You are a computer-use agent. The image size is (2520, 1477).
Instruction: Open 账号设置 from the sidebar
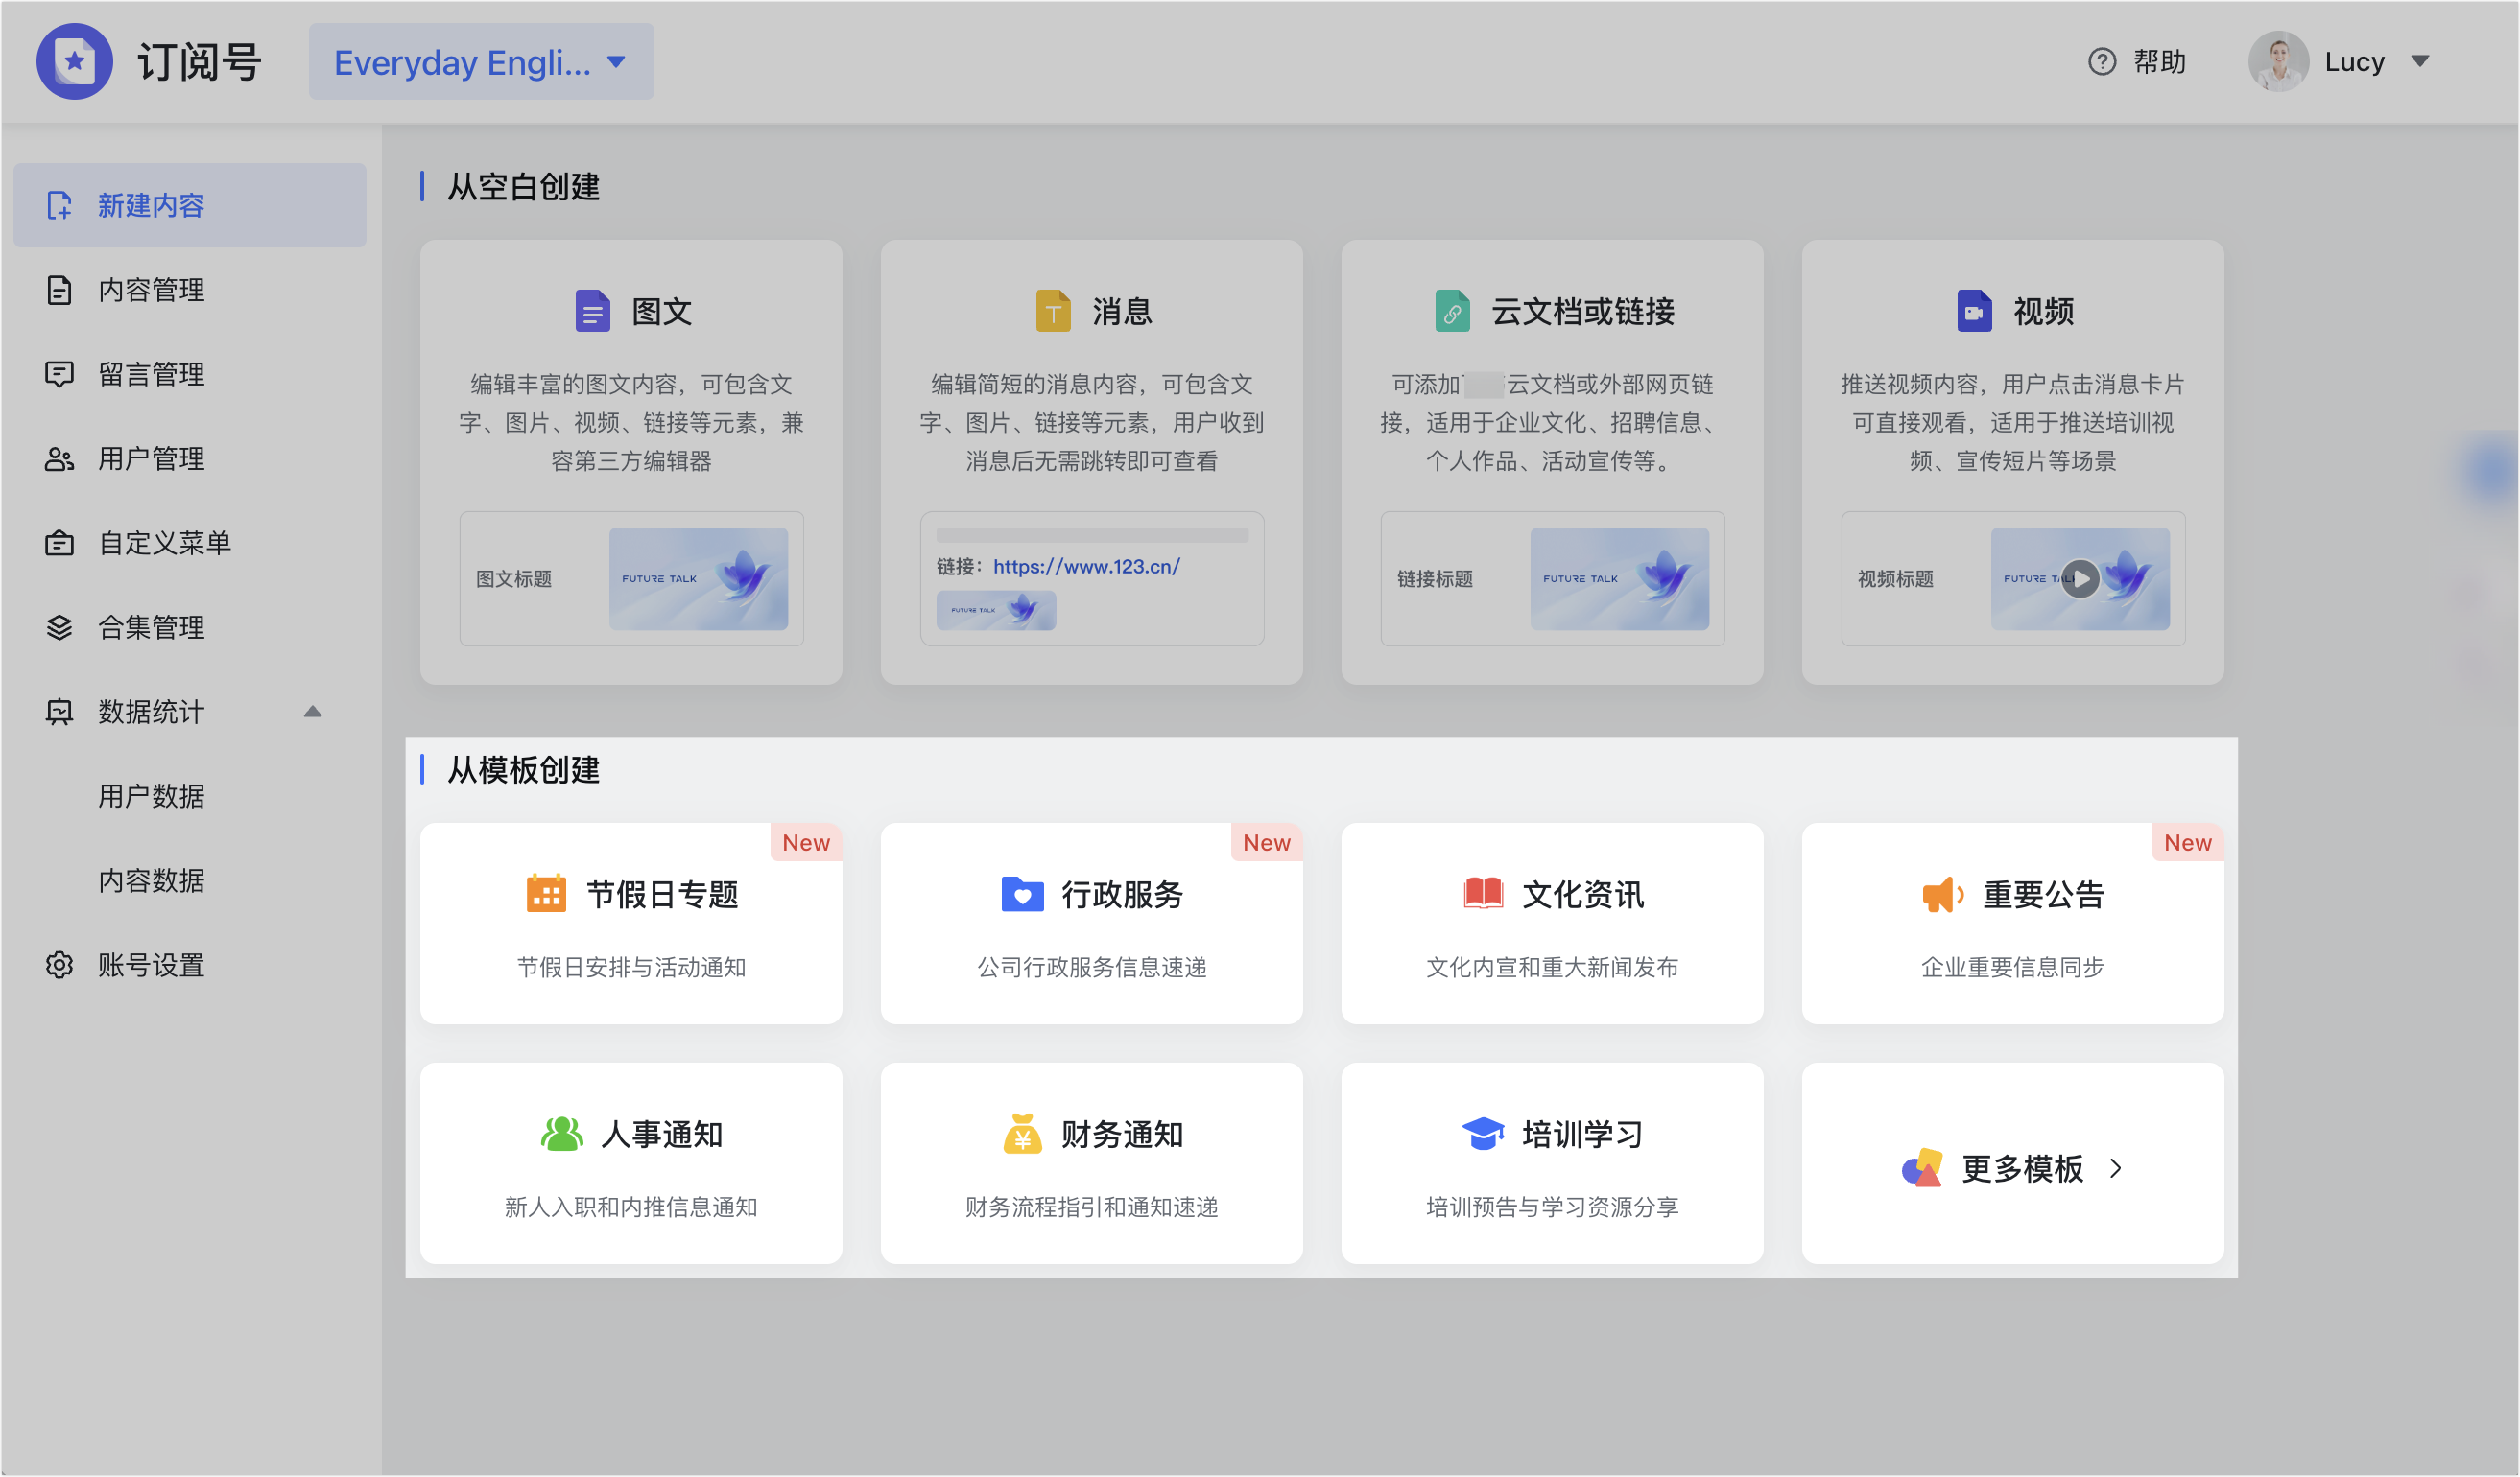(x=151, y=966)
